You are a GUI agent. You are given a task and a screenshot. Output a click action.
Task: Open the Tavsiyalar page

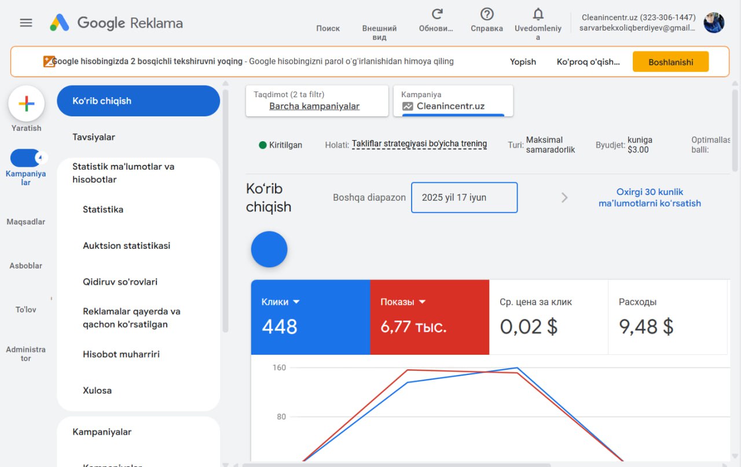pyautogui.click(x=94, y=137)
